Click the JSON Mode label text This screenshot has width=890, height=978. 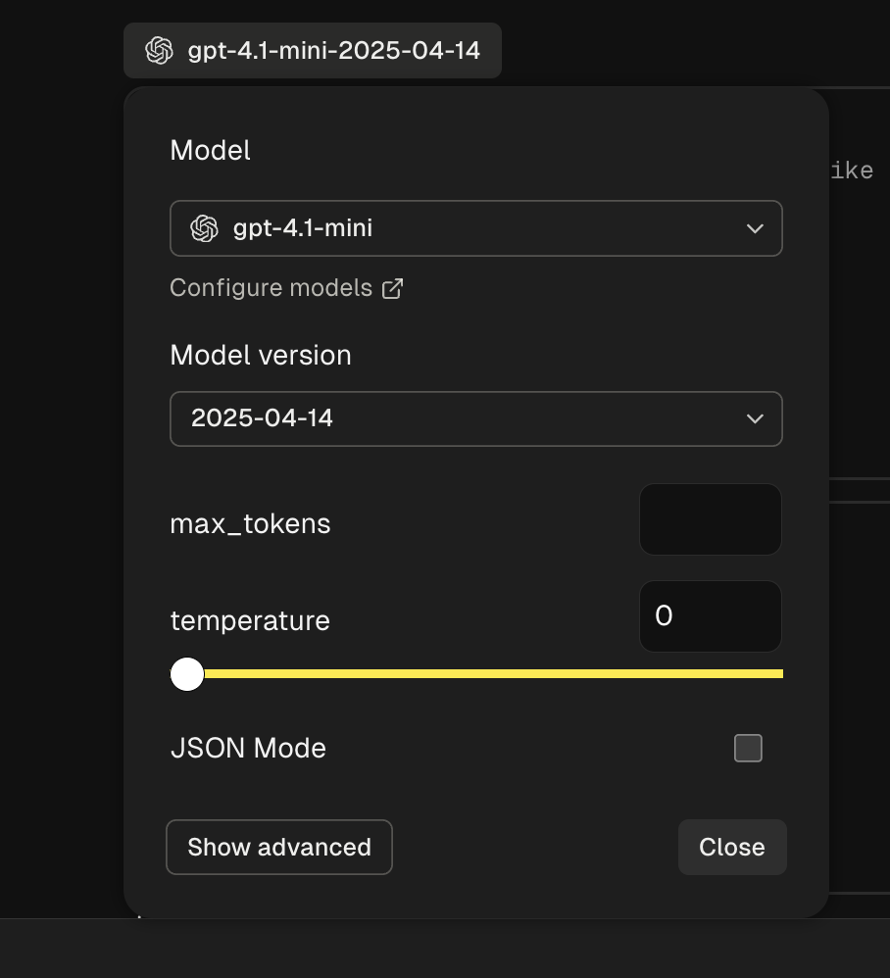coord(248,748)
